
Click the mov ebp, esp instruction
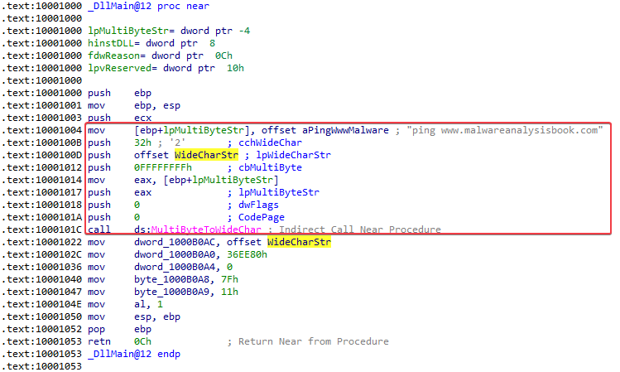(134, 106)
